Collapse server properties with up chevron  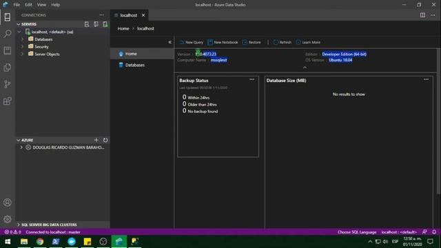pos(305,68)
